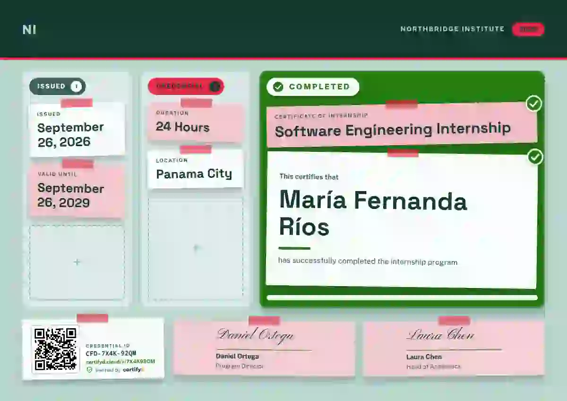Viewport: 567px width, 401px height.
Task: Click the 'has successfully completed the internship program' line
Action: click(x=368, y=262)
